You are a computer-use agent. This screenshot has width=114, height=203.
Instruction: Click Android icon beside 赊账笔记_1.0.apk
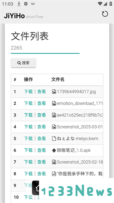coord(54,150)
